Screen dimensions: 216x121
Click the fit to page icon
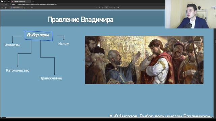[x=103, y=8]
